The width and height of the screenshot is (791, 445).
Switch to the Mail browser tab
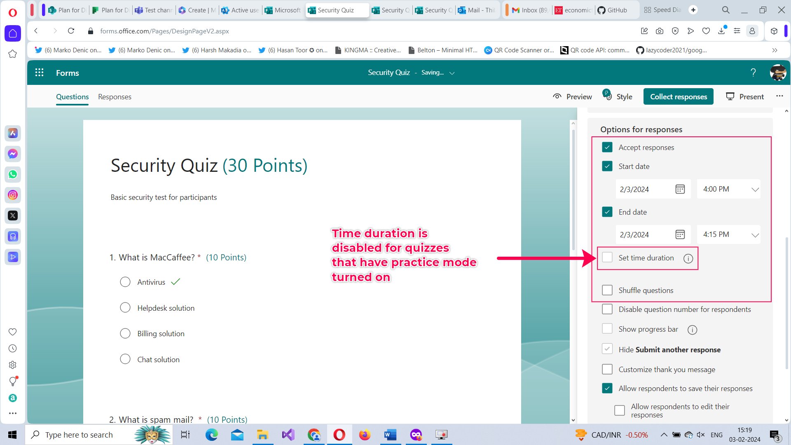click(477, 10)
